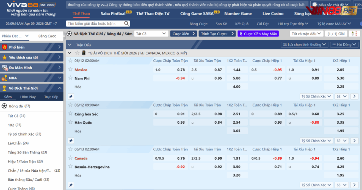Viewport: 362px width, 190px height.
Task: Click the NBA basketball trophy icon
Action: point(5,78)
